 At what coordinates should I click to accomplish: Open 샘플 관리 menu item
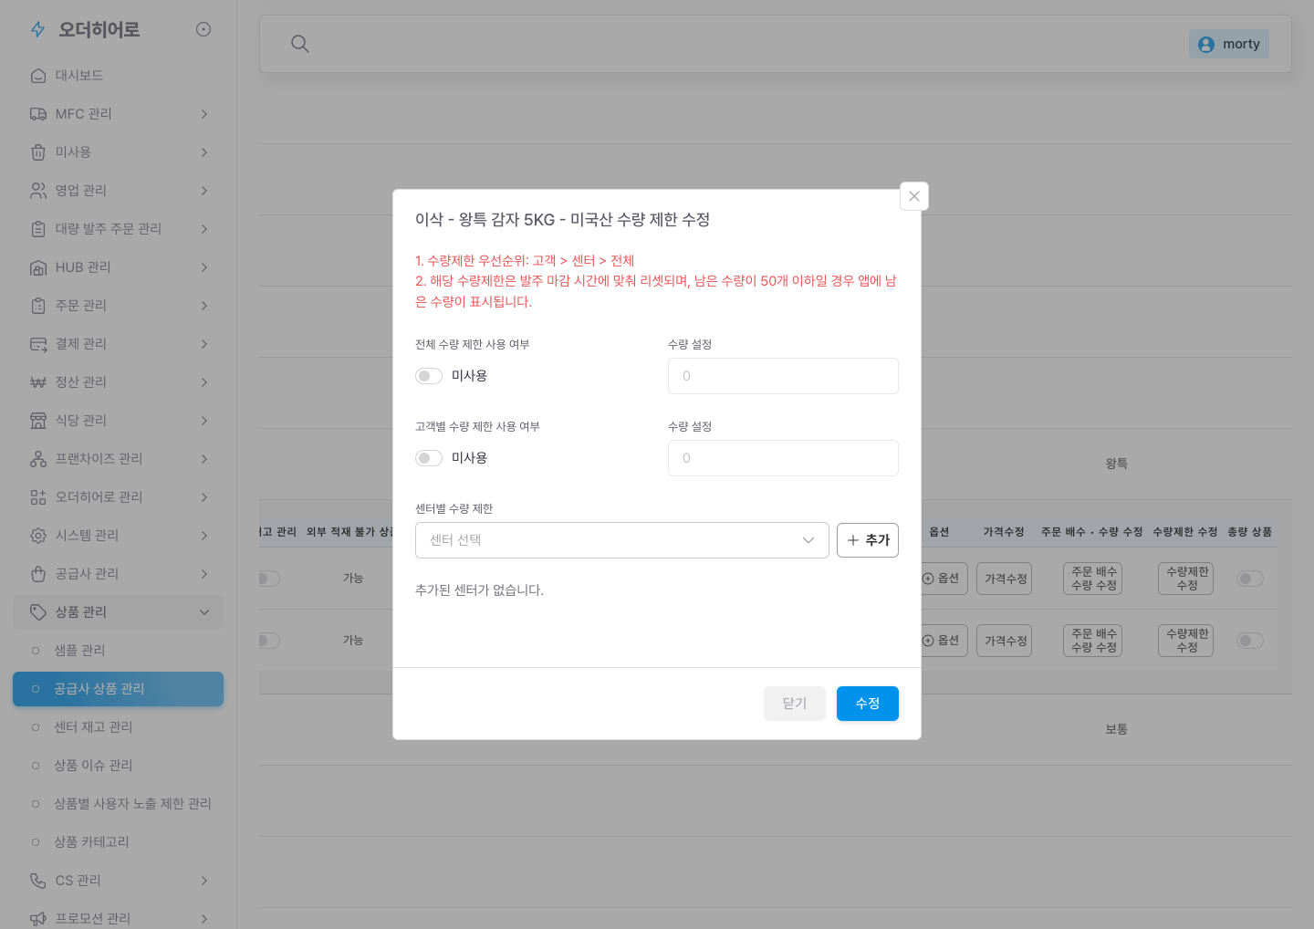[118, 651]
